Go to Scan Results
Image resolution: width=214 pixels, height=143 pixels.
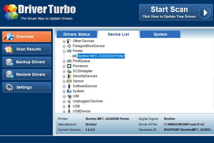[27, 49]
